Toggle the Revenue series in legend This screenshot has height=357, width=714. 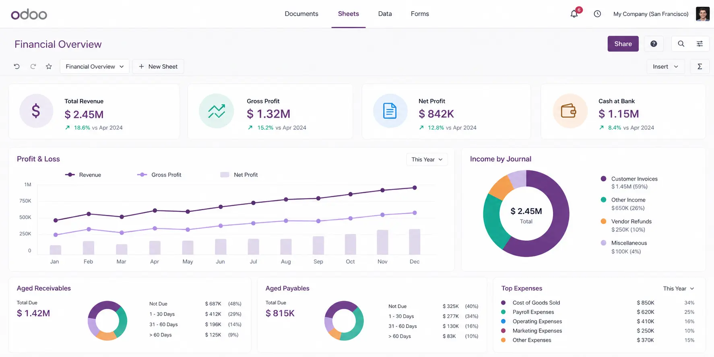(83, 175)
